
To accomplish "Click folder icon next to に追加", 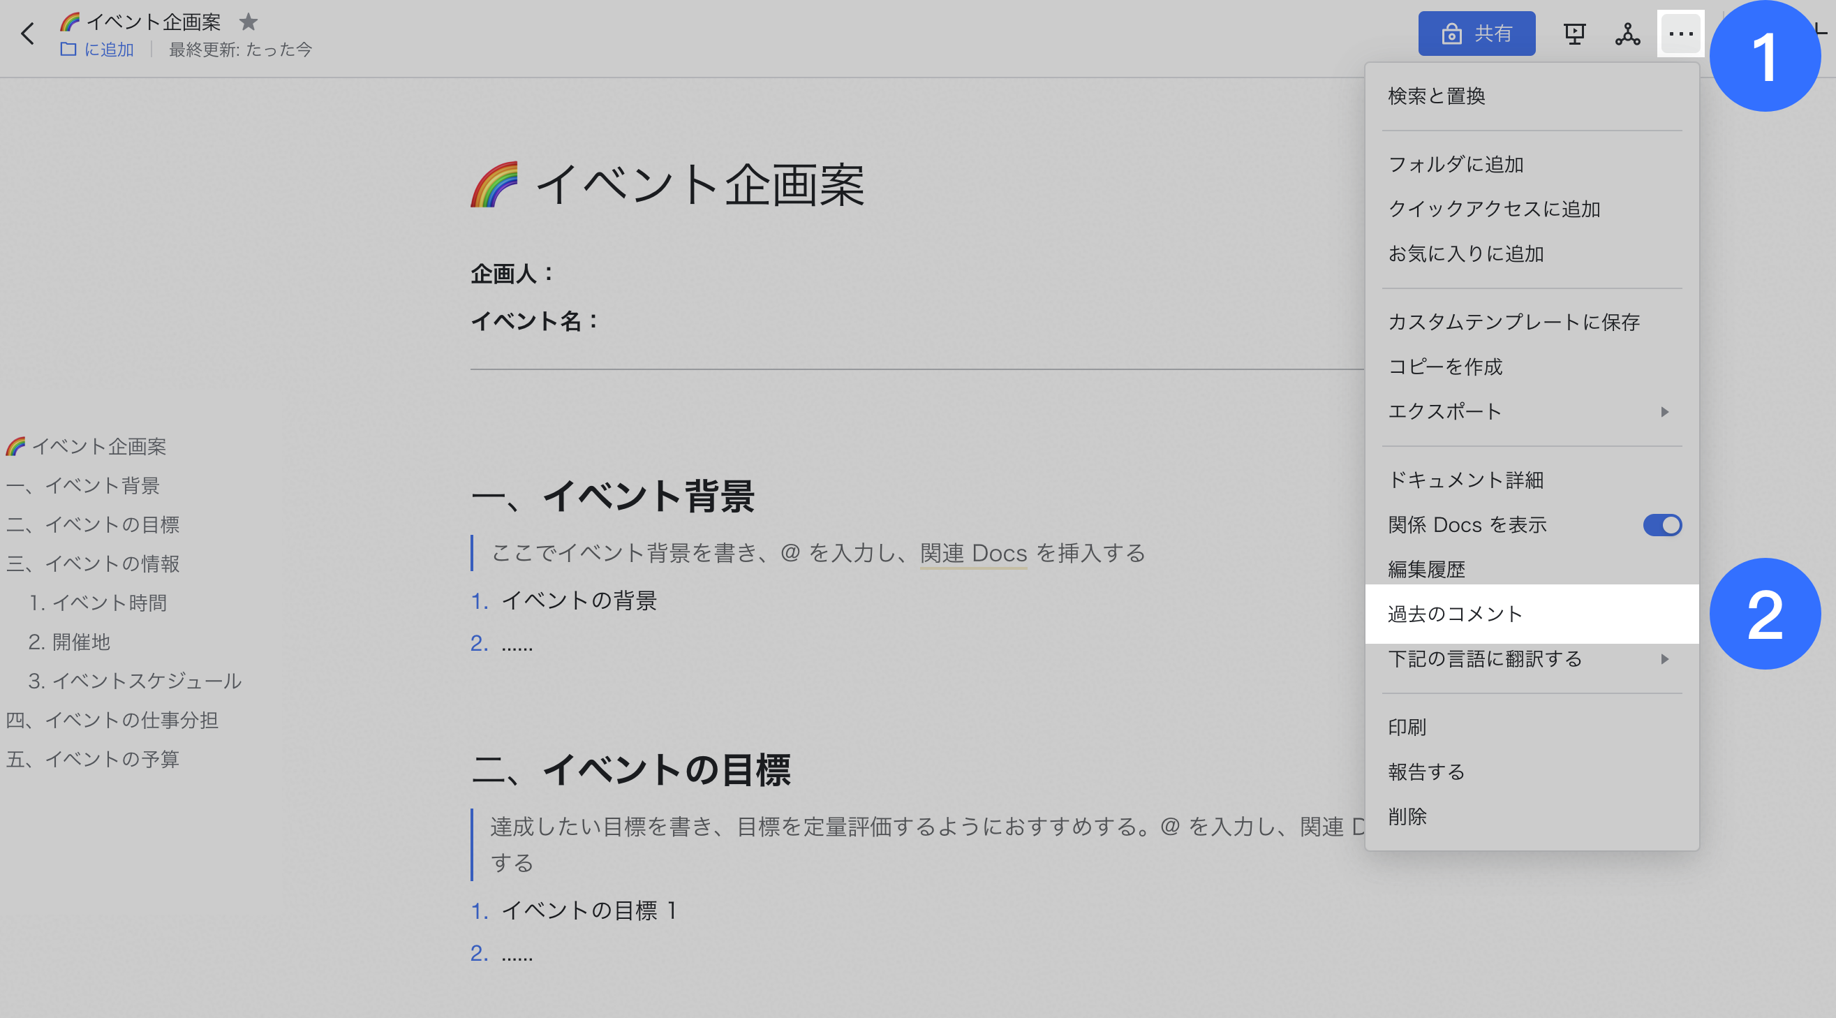I will click(68, 49).
